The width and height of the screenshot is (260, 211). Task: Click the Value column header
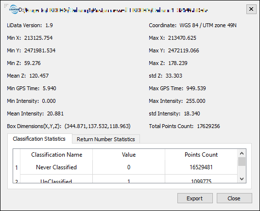[129, 155]
